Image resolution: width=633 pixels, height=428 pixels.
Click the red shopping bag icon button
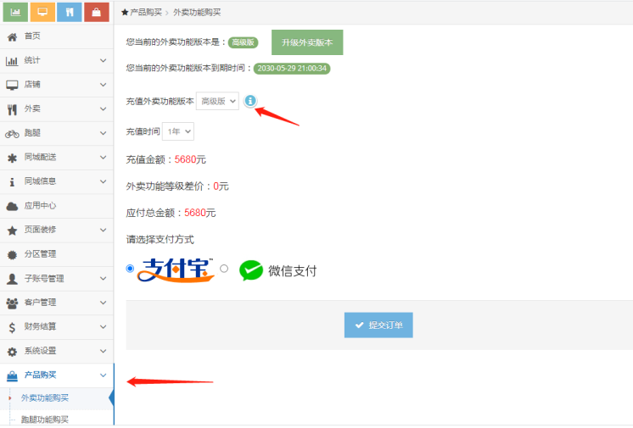[97, 13]
